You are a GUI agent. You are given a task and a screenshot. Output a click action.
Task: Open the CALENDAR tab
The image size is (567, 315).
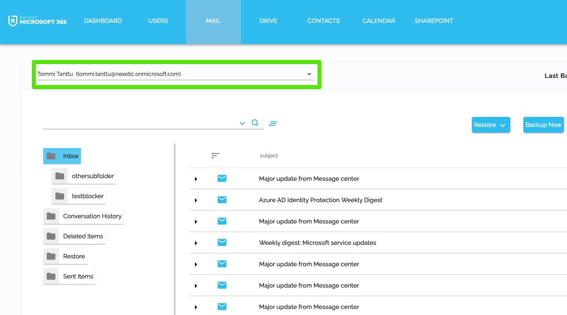(x=378, y=21)
